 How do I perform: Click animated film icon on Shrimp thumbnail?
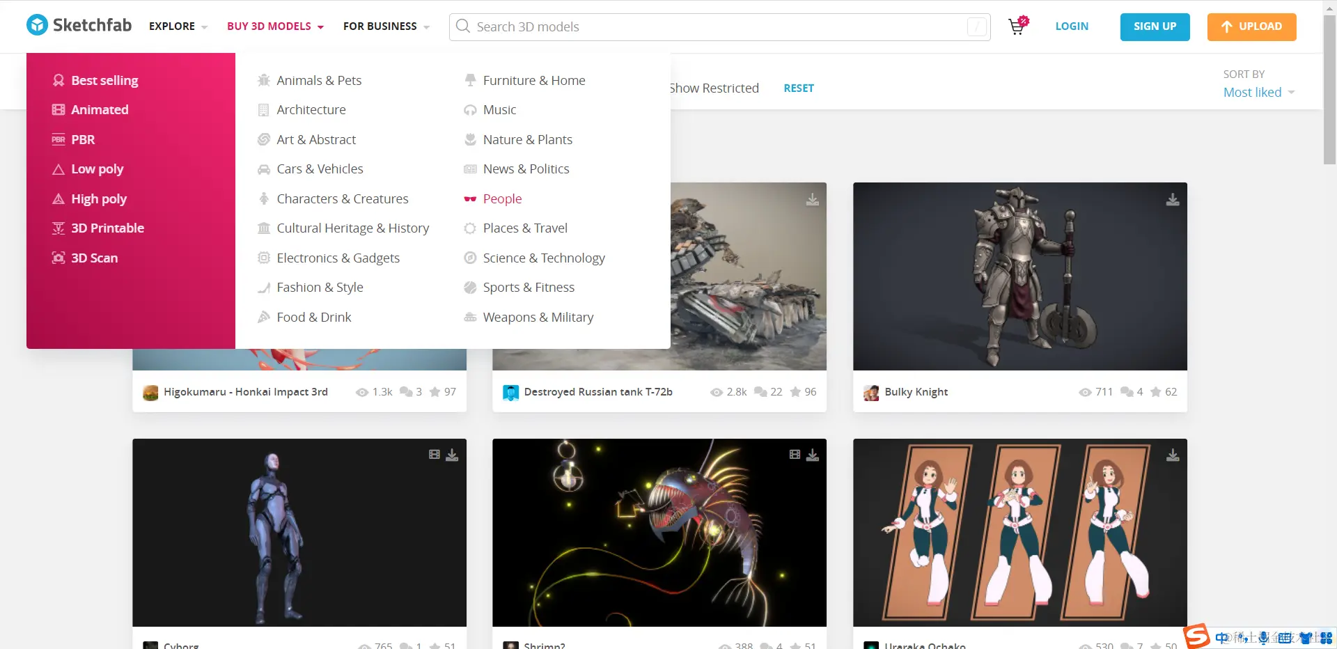tap(795, 455)
